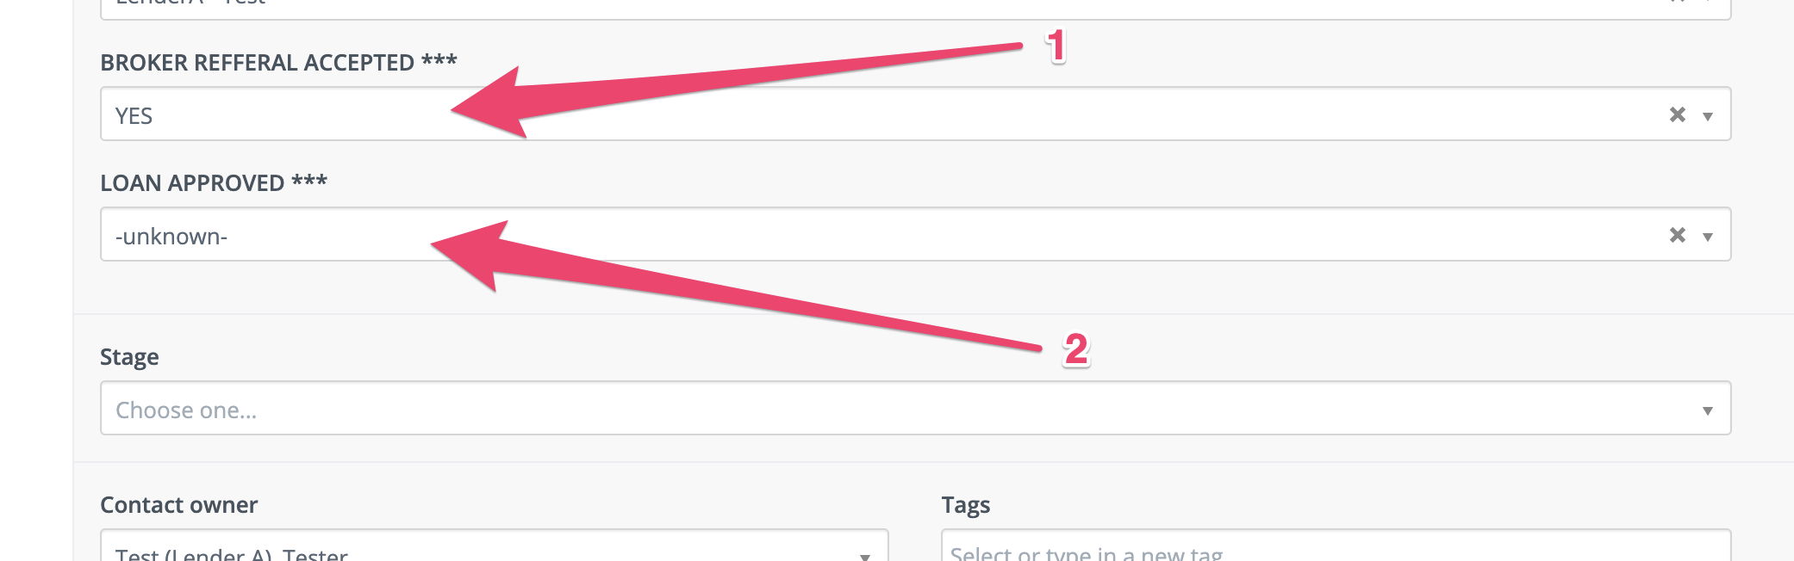Click the Contact owner label

pyautogui.click(x=178, y=505)
